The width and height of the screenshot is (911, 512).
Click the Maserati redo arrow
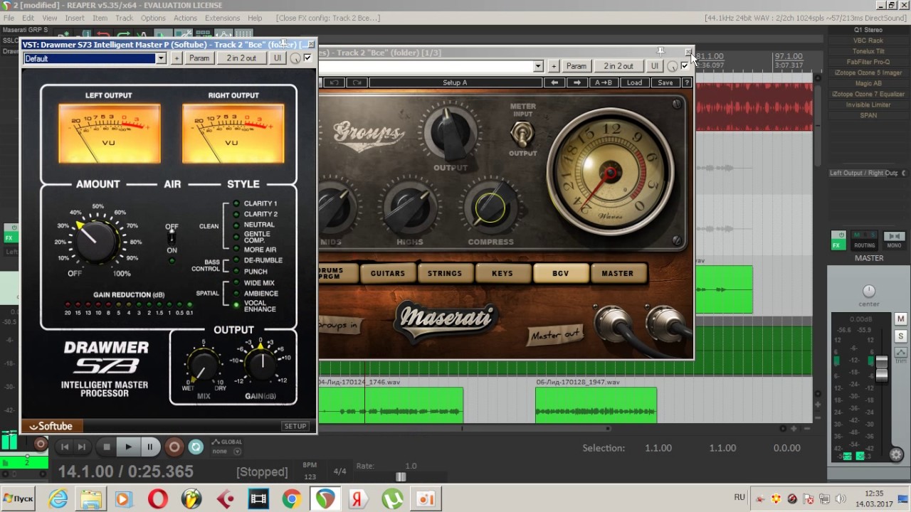(x=357, y=82)
